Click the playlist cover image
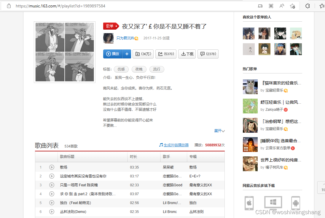 click(x=65, y=52)
